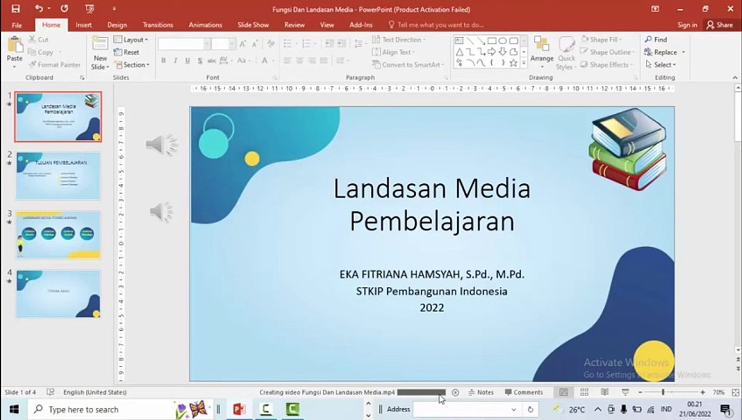Switch to Reading View icon
Viewport: 742px width, 420px height.
point(604,393)
